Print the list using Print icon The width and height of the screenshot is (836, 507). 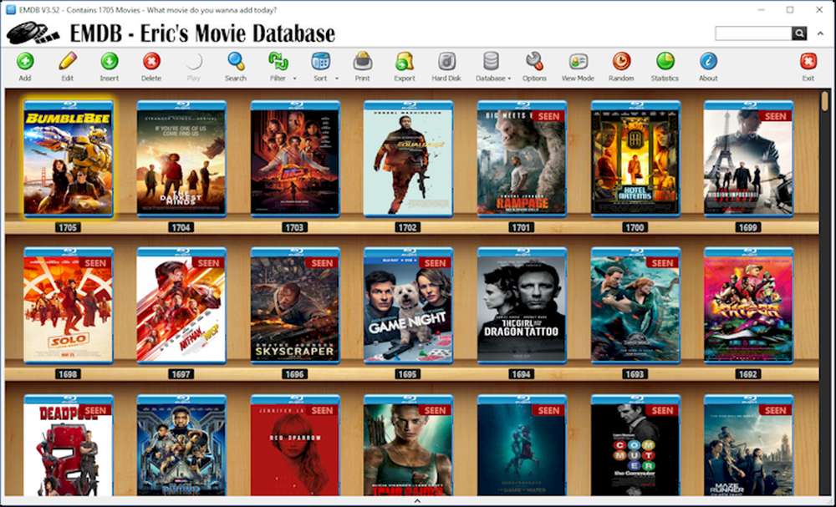click(x=363, y=61)
